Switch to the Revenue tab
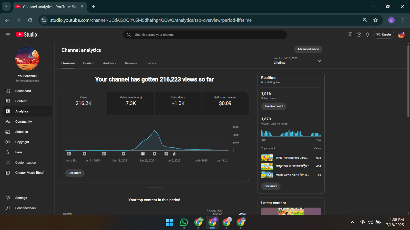 point(131,63)
